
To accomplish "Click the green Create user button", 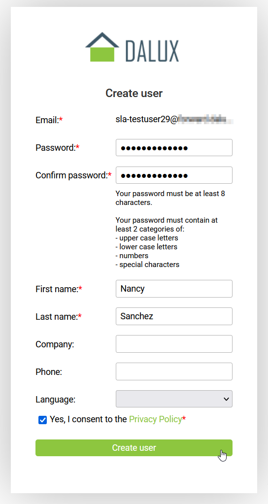I will tap(134, 448).
